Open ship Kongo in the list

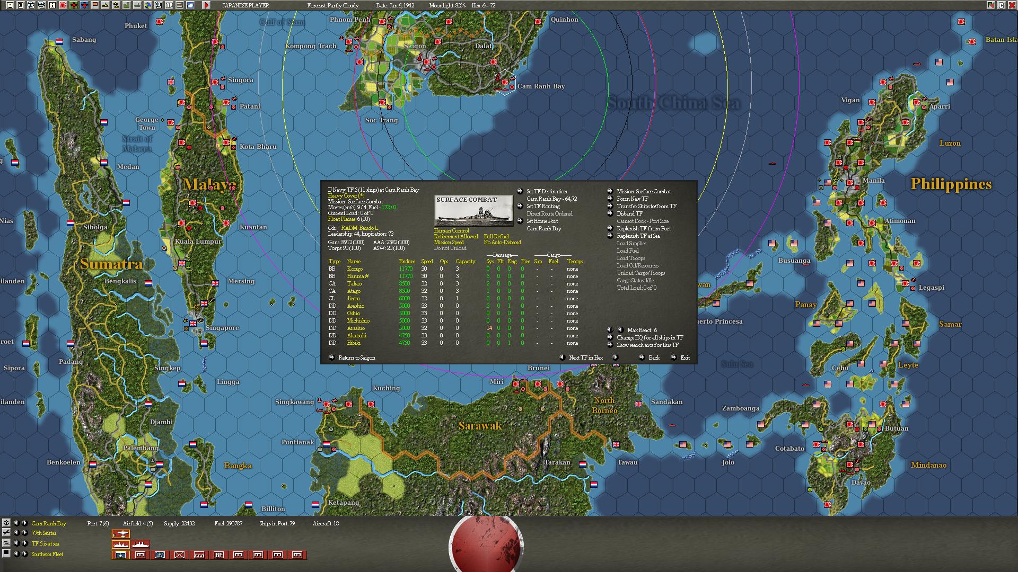point(355,269)
